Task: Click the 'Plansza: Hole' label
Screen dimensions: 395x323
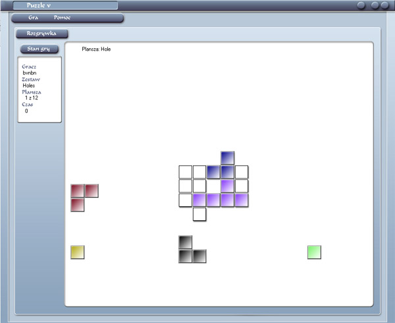Action: 96,49
